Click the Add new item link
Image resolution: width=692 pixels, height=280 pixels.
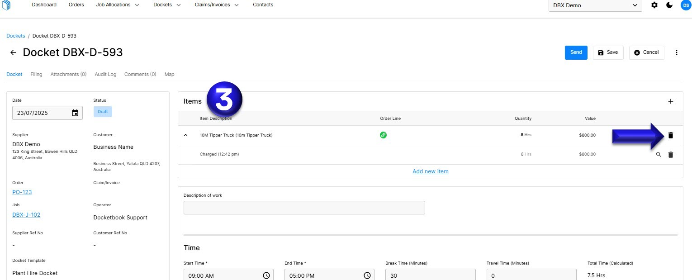pos(431,171)
